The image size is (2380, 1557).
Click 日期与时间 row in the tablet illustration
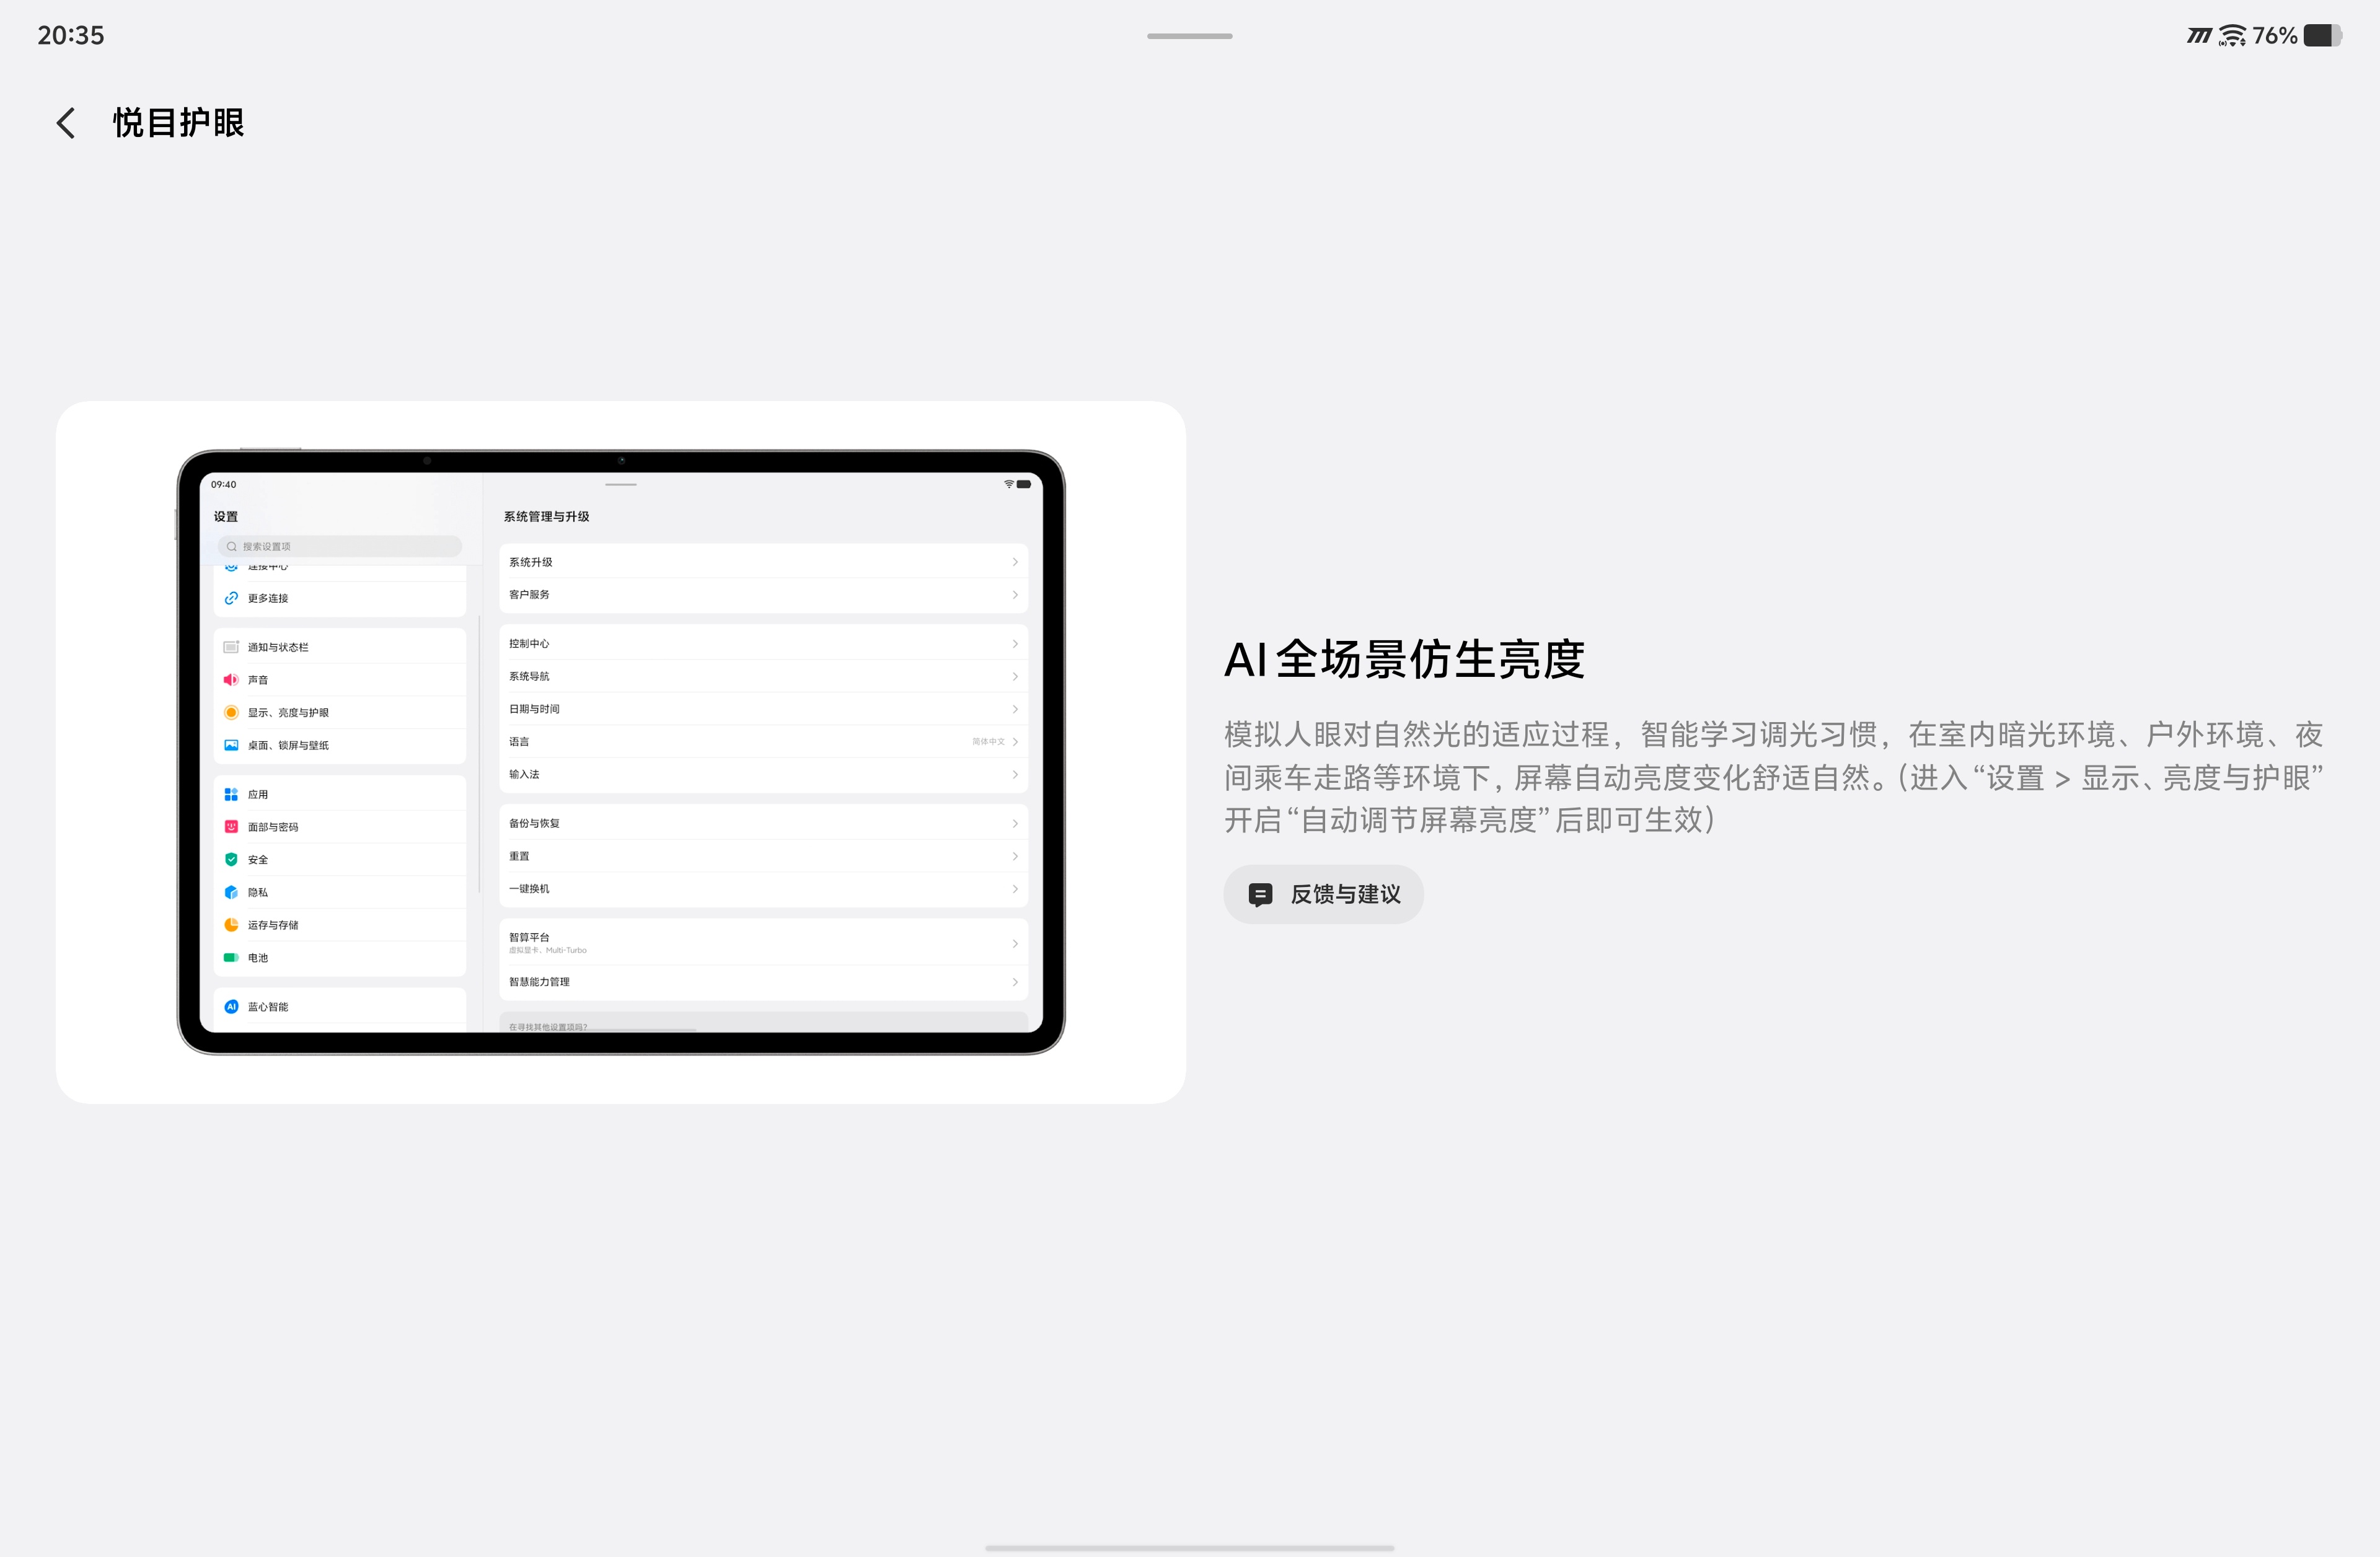[763, 709]
